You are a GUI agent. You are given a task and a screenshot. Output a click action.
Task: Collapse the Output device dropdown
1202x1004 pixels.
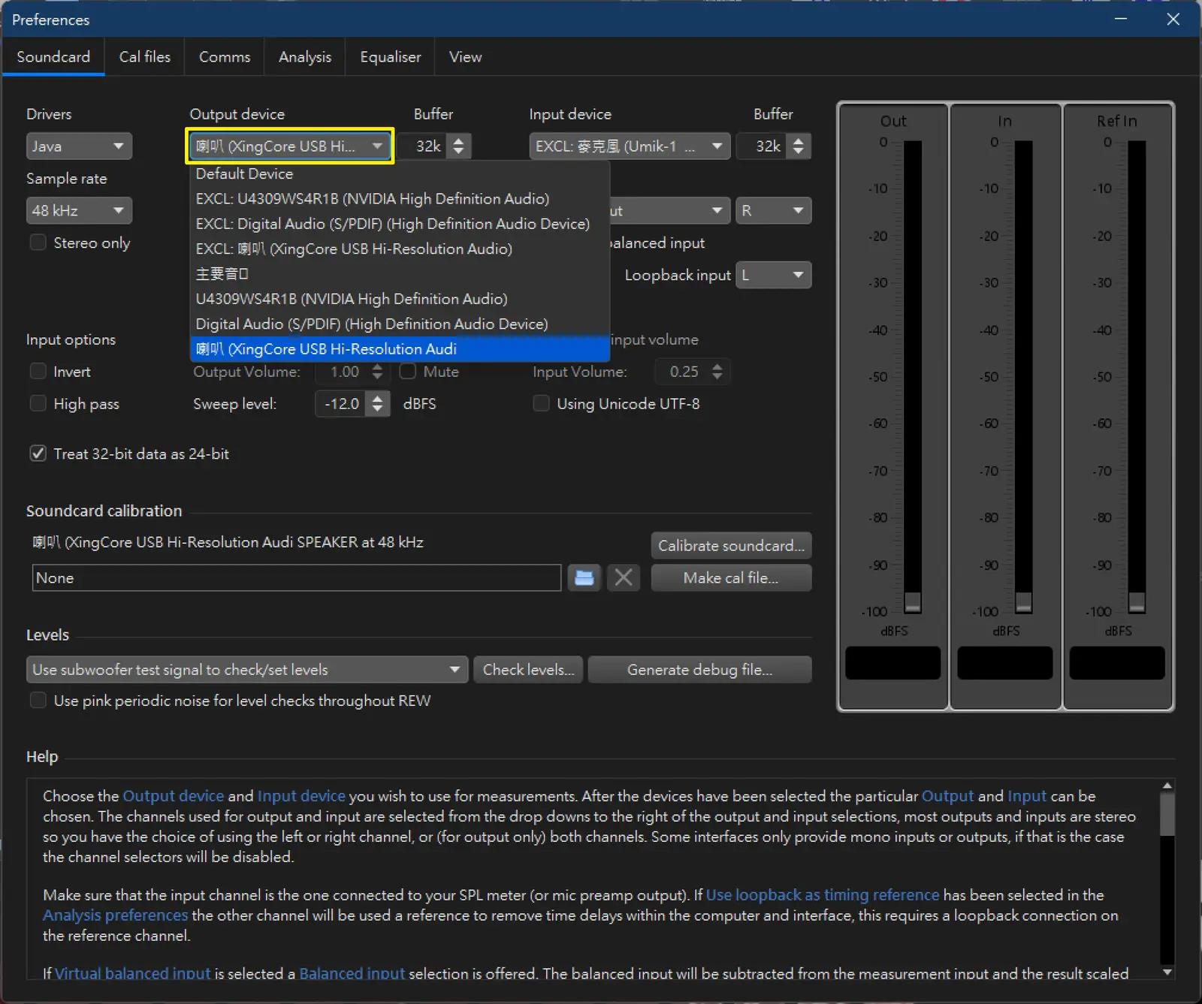pos(289,146)
